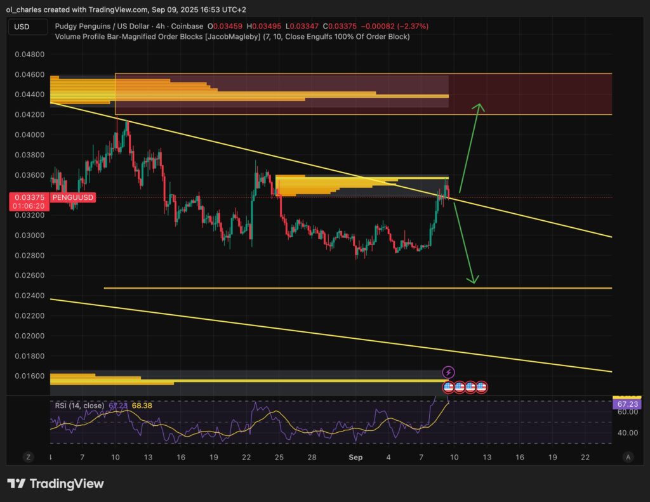The width and height of the screenshot is (650, 502).
Task: Click the TradingView logo
Action: click(55, 484)
